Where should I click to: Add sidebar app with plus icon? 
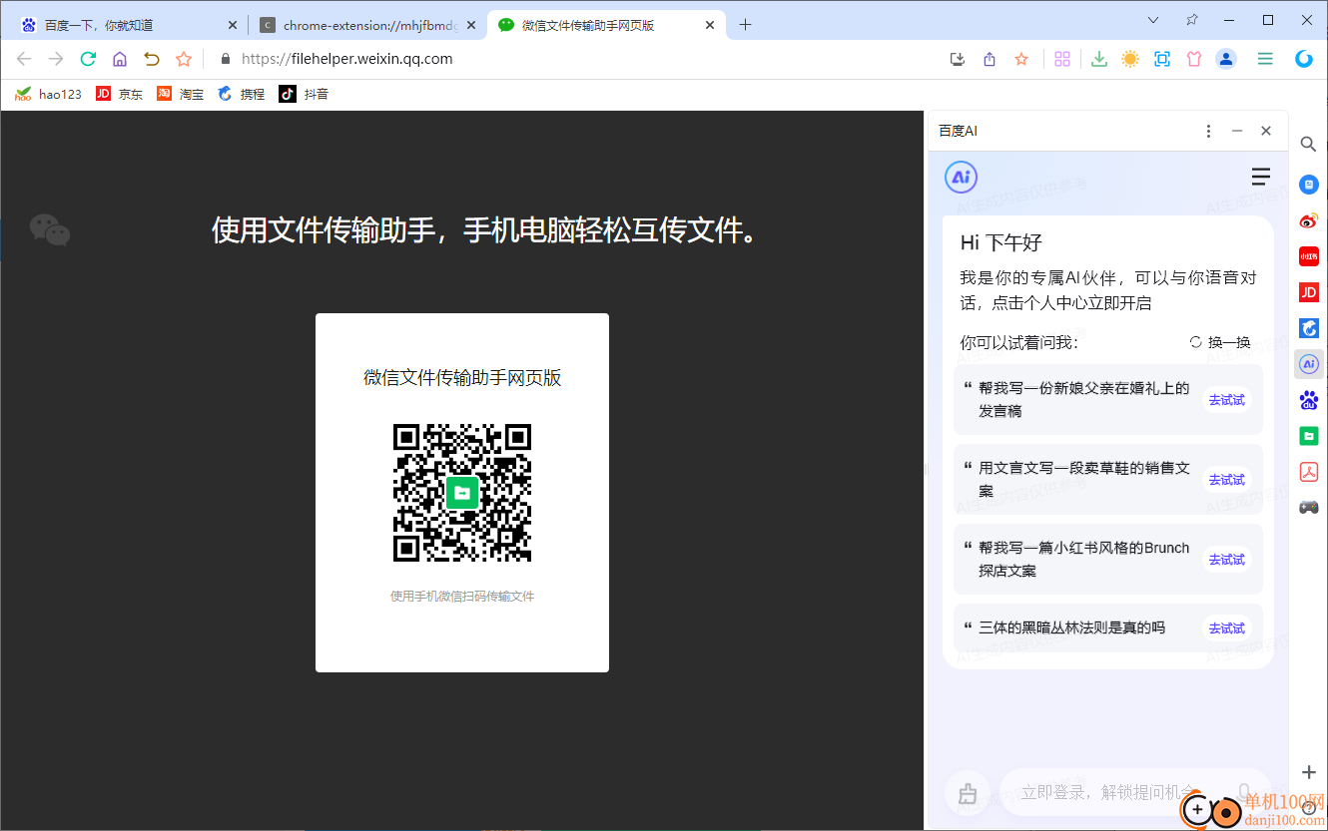pos(1308,772)
